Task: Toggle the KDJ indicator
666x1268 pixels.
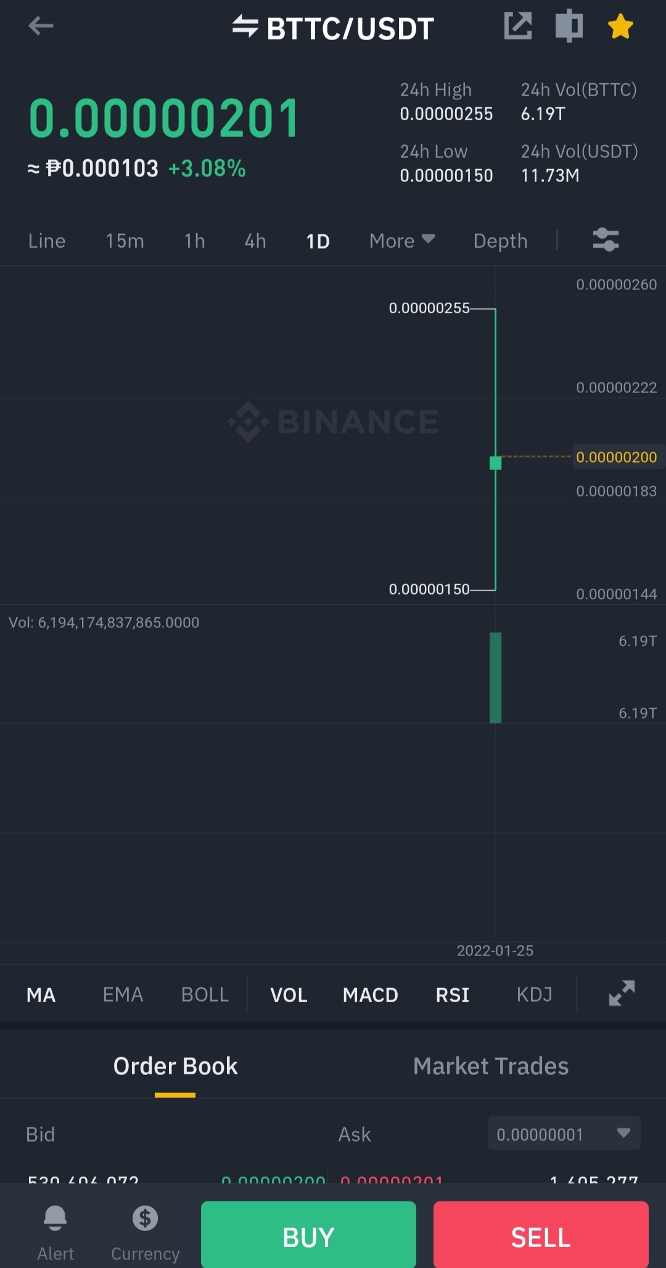Action: click(534, 995)
